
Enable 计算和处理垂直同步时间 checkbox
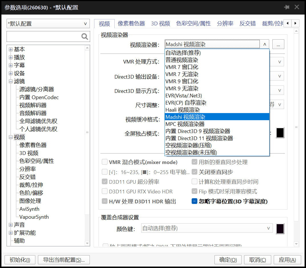point(194,181)
